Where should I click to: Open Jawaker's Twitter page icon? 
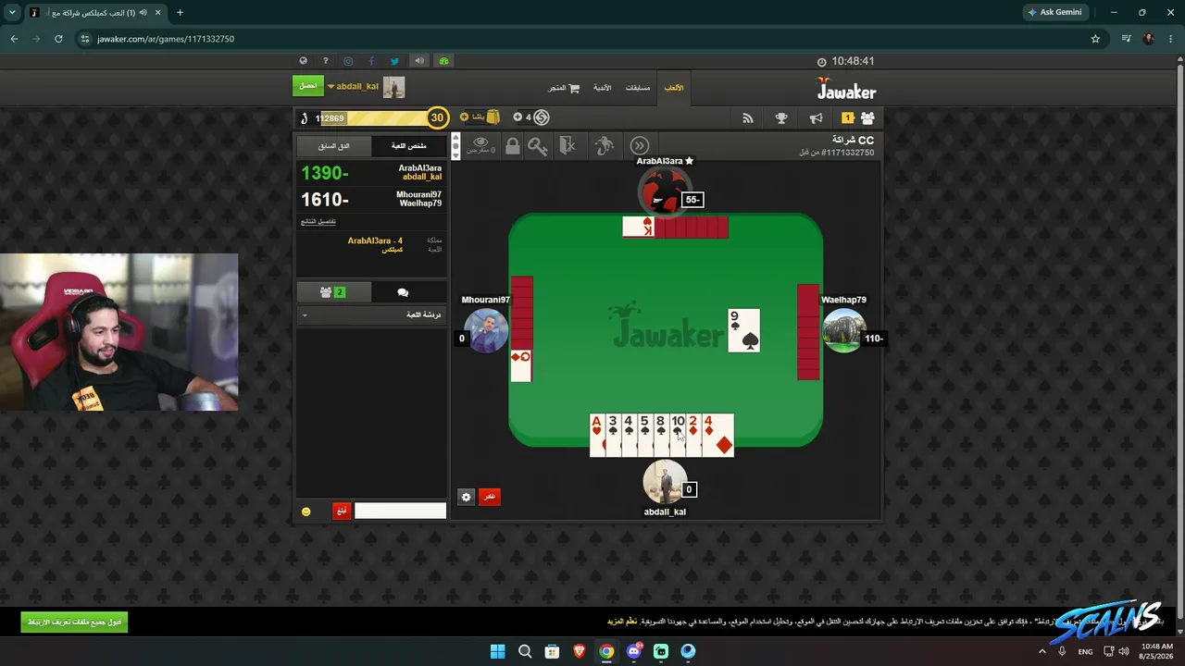pos(394,61)
